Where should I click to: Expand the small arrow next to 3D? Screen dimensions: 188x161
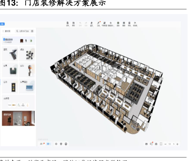[x=50, y=144]
